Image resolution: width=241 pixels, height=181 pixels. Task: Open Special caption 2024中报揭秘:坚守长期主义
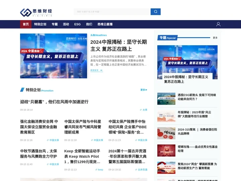186,79
